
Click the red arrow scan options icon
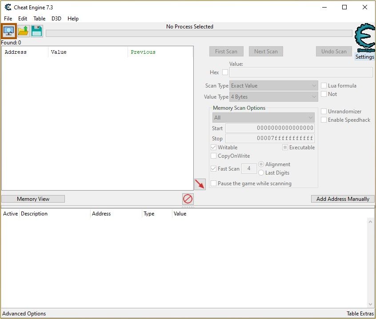click(200, 183)
